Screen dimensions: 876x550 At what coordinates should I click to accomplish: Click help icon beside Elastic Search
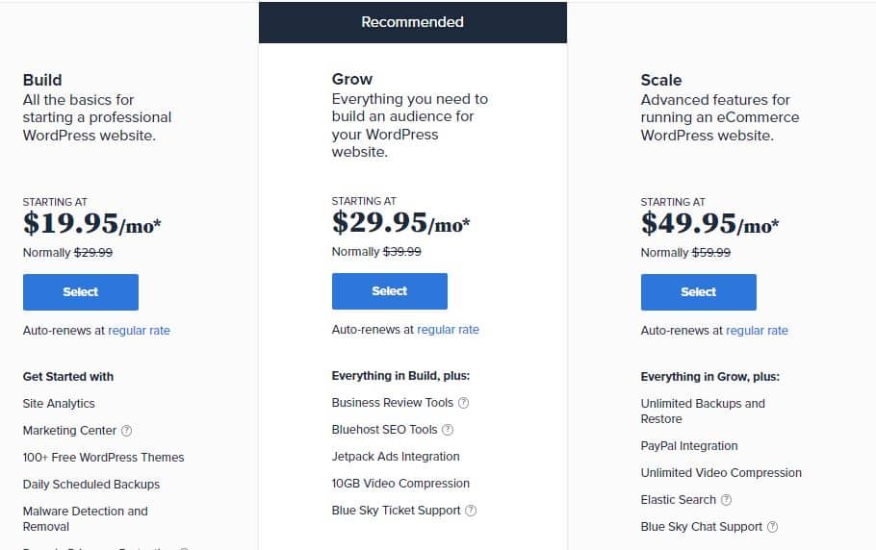coord(726,500)
